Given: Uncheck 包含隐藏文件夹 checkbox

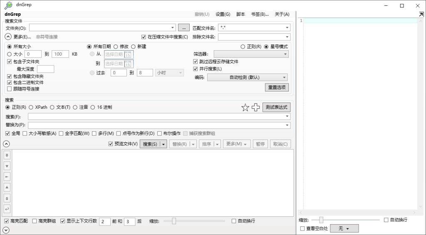Looking at the screenshot, I should [9, 76].
